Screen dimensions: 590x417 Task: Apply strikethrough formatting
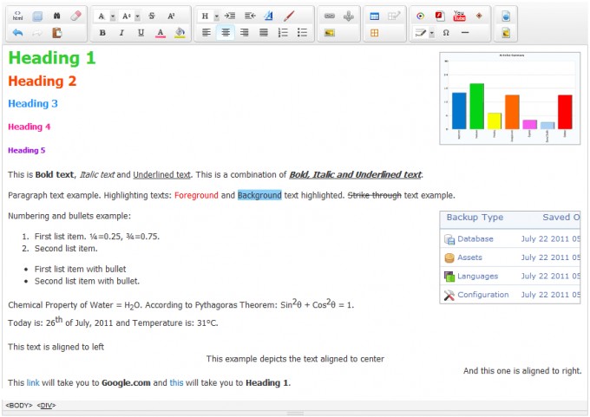click(152, 16)
